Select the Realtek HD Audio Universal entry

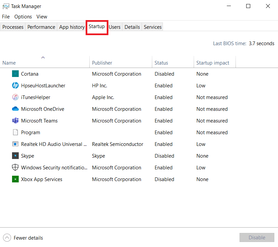54,144
